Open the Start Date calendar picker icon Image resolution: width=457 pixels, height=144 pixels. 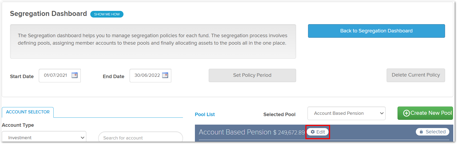click(75, 75)
